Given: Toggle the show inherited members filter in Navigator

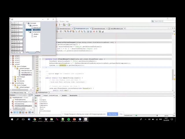Looking at the screenshot, I should 12,112.
